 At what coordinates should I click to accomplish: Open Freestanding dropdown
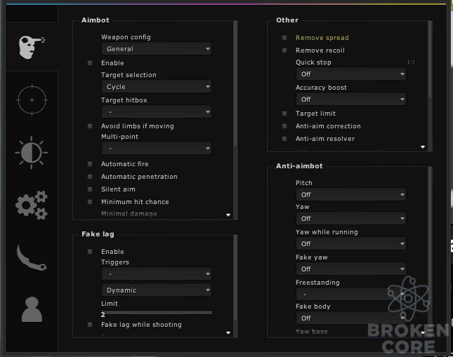(x=351, y=294)
